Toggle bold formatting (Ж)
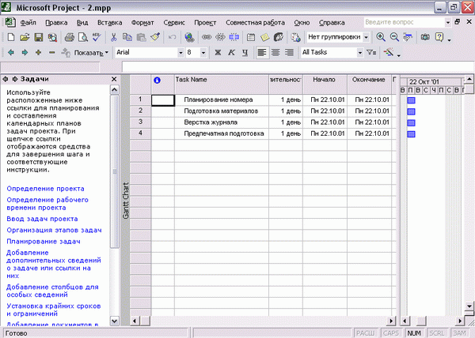 pos(218,53)
